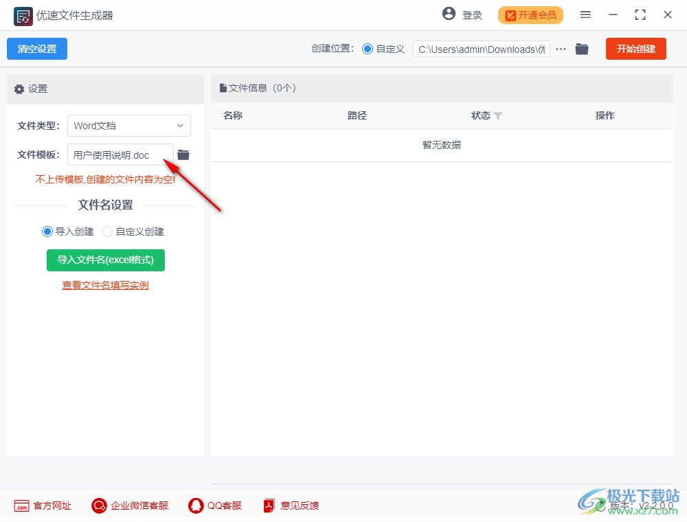This screenshot has height=522, width=687.
Task: Send 意见反馈 feedback
Action: tap(291, 506)
